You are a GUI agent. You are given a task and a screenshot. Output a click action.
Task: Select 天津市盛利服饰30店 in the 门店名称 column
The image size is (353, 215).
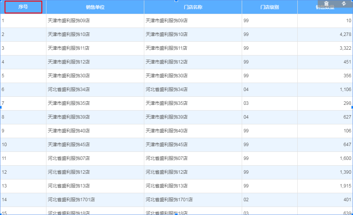tap(167, 76)
